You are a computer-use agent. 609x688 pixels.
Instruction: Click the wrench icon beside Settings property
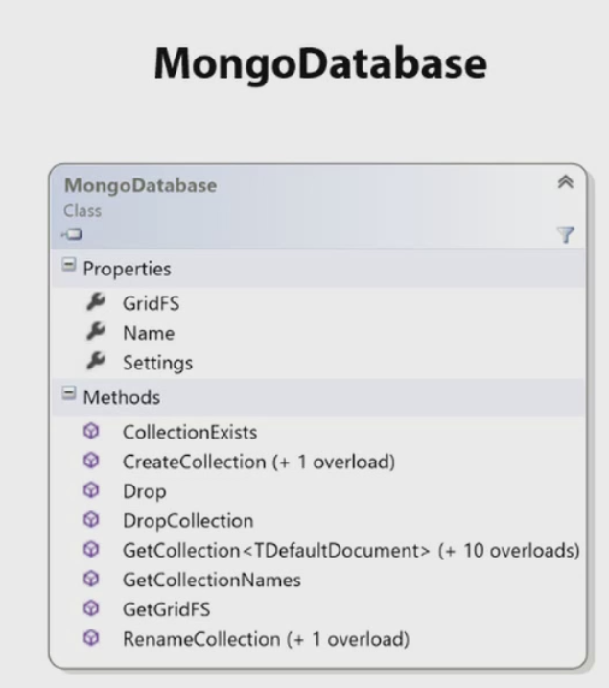(x=96, y=361)
